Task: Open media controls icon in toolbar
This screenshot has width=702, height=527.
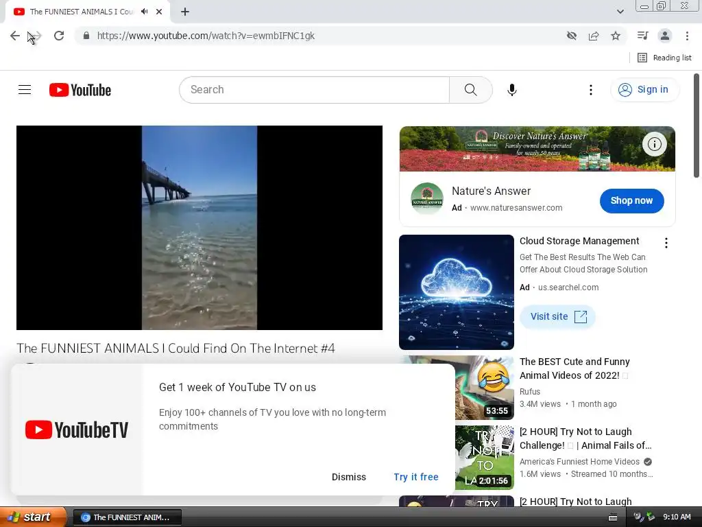Action: pyautogui.click(x=642, y=36)
